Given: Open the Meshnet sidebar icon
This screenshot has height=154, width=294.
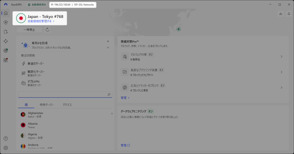Looking at the screenshot, I should pyautogui.click(x=5, y=41).
